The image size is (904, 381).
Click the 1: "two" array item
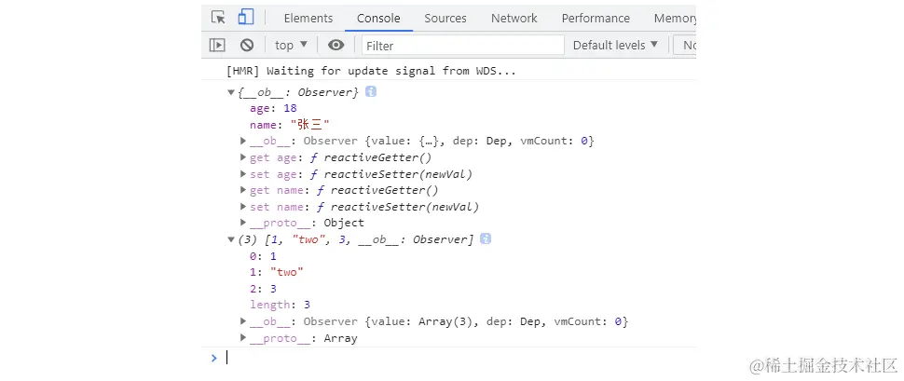[x=277, y=272]
